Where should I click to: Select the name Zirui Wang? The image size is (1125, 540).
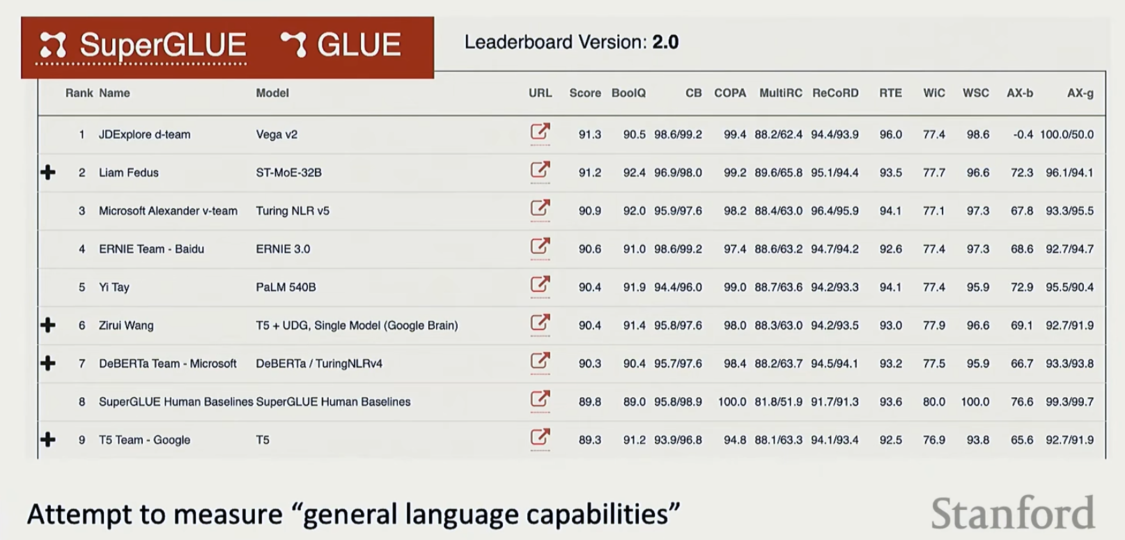click(126, 325)
